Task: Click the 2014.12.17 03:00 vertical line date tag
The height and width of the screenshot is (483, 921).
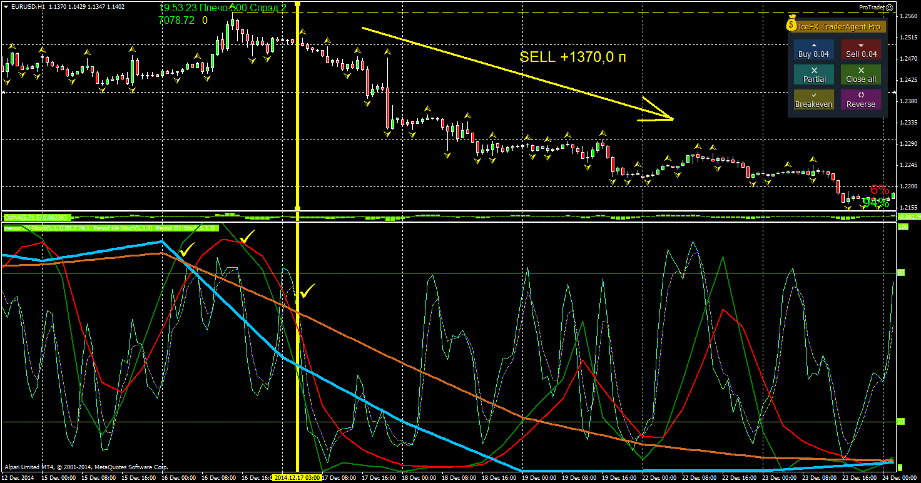Action: point(297,477)
